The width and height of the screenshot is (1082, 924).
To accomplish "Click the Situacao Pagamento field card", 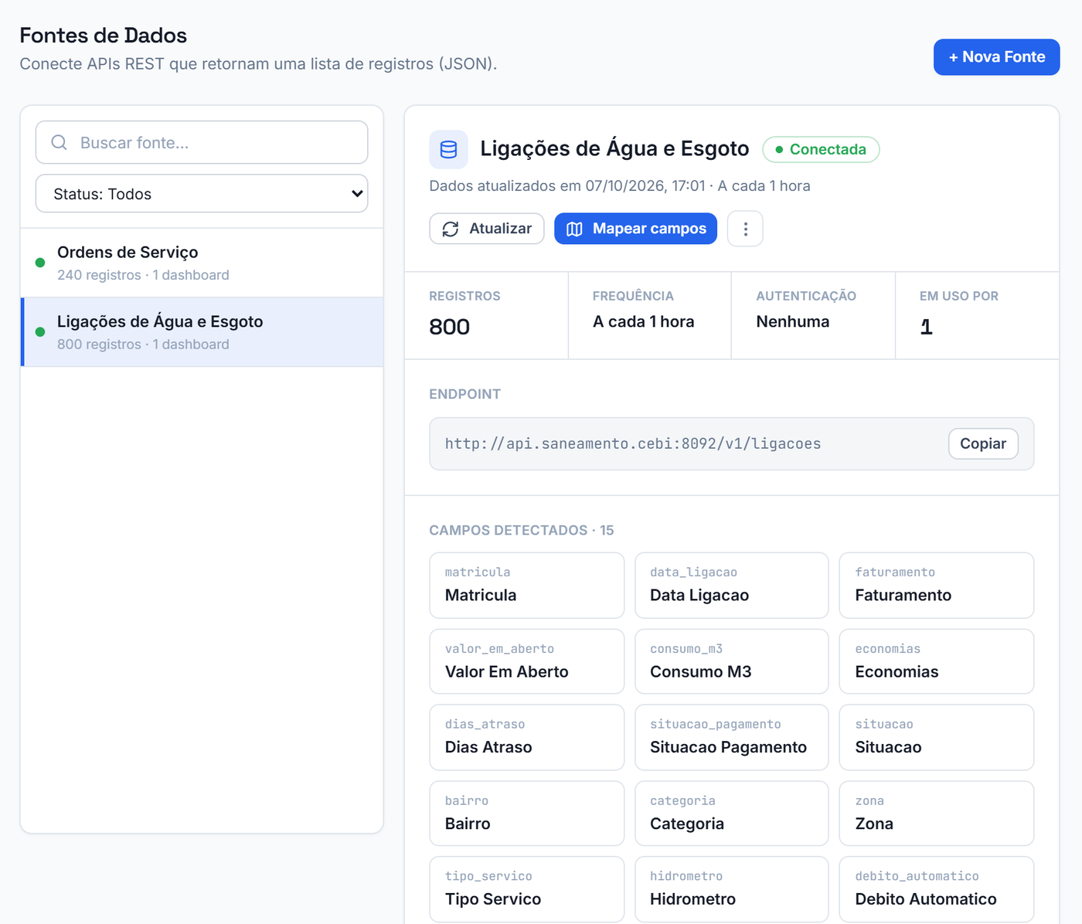I will pos(731,737).
